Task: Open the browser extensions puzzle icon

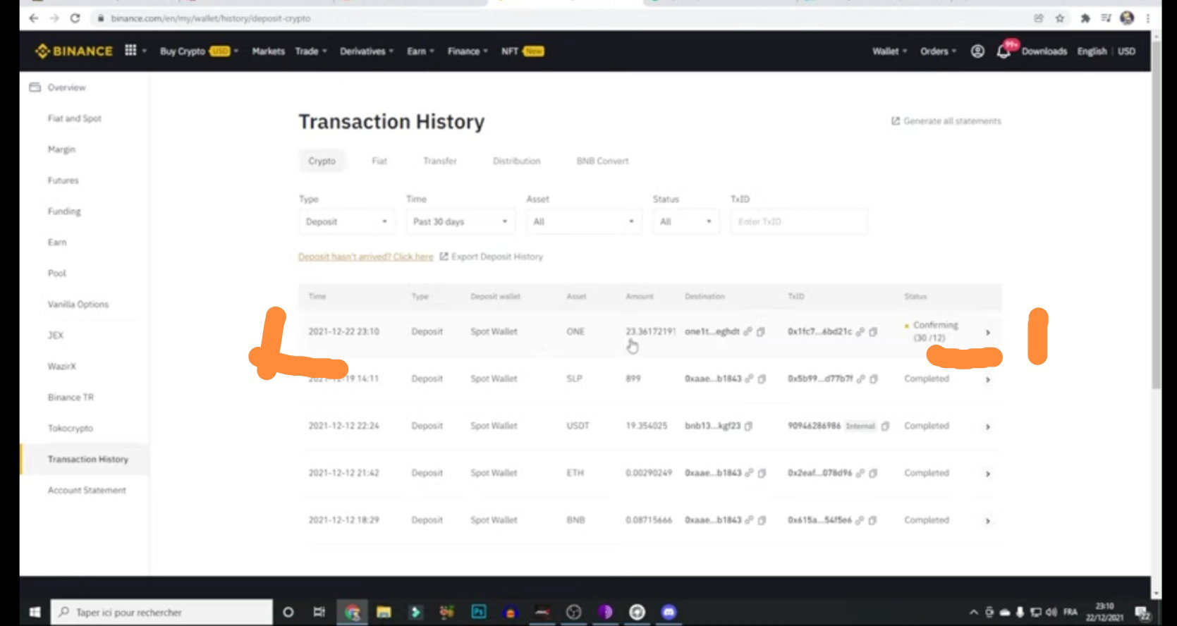Action: coord(1085,18)
